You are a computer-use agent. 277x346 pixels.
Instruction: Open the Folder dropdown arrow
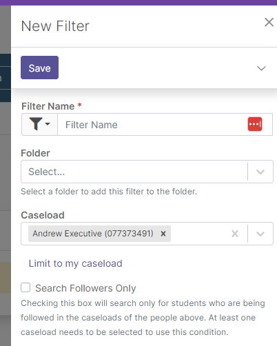click(260, 172)
